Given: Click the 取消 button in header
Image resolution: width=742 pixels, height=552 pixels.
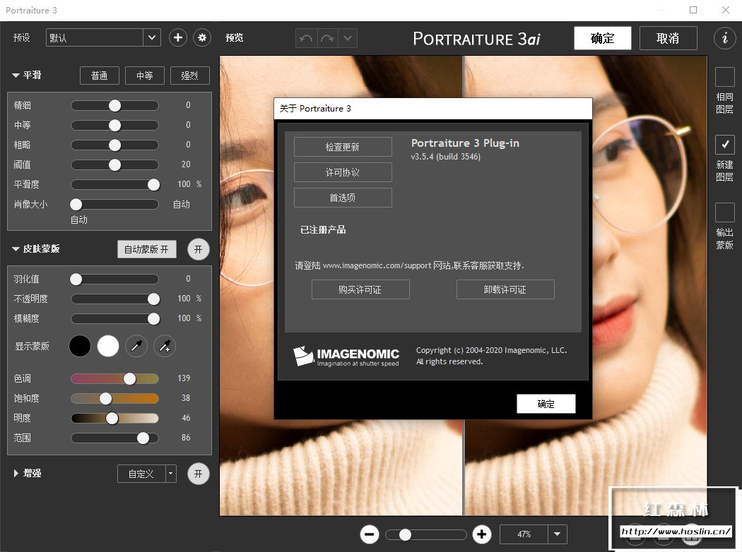Looking at the screenshot, I should 669,38.
